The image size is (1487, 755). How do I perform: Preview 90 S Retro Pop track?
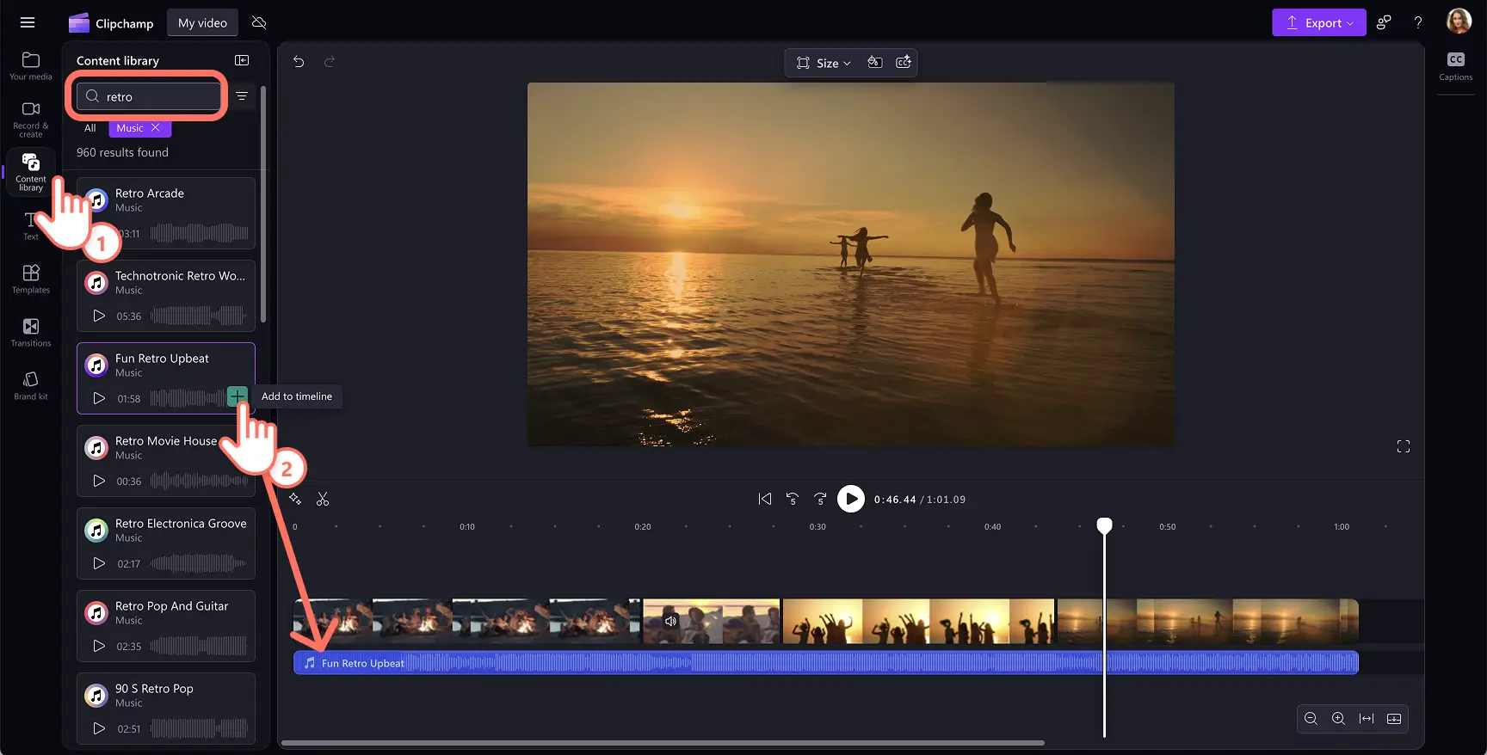pos(99,728)
